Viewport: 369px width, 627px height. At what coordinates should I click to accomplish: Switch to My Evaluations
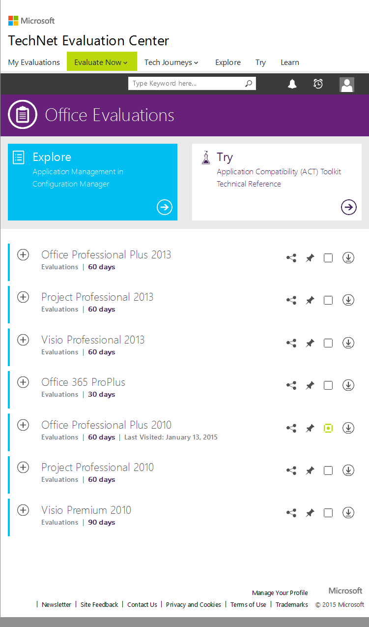[x=33, y=62]
